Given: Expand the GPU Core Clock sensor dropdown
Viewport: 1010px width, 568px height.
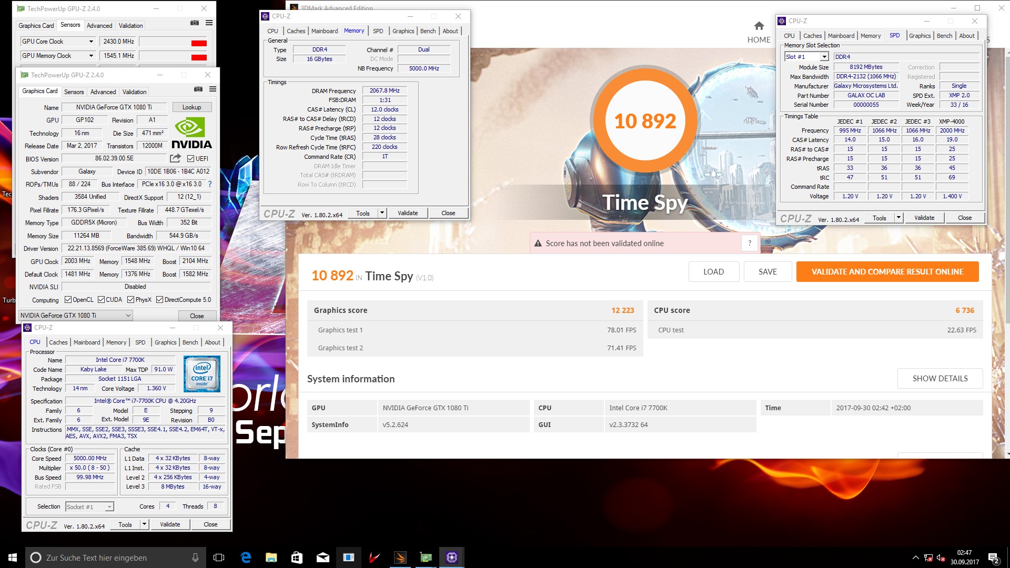Looking at the screenshot, I should point(91,42).
